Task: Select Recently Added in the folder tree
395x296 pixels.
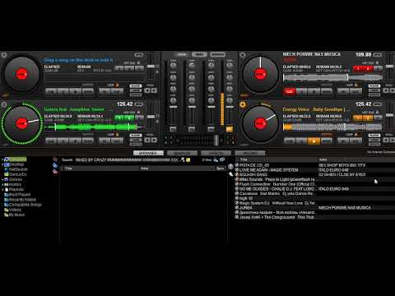Action: click(x=22, y=200)
